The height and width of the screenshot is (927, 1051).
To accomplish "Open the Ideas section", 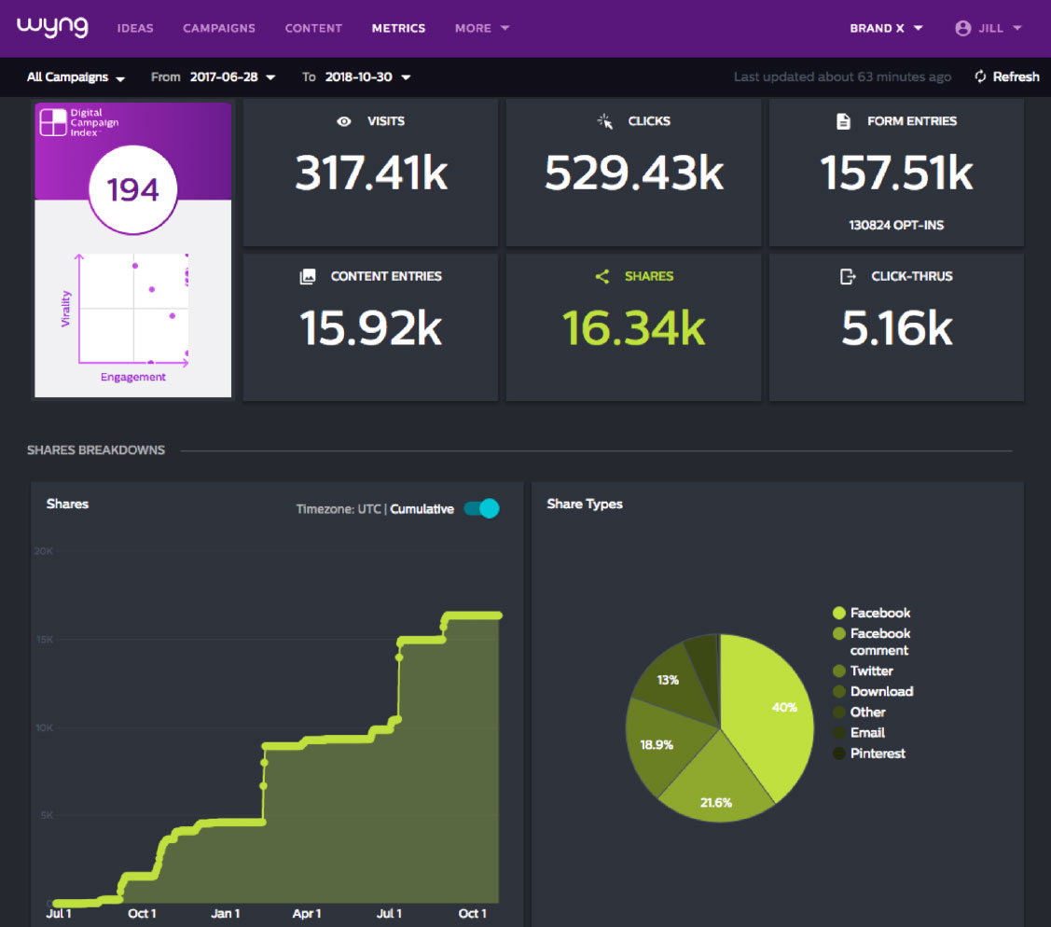I will [x=135, y=28].
